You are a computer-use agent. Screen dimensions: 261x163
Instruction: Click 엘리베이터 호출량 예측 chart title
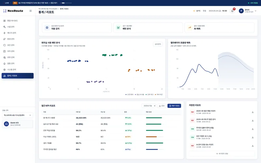click(180, 43)
